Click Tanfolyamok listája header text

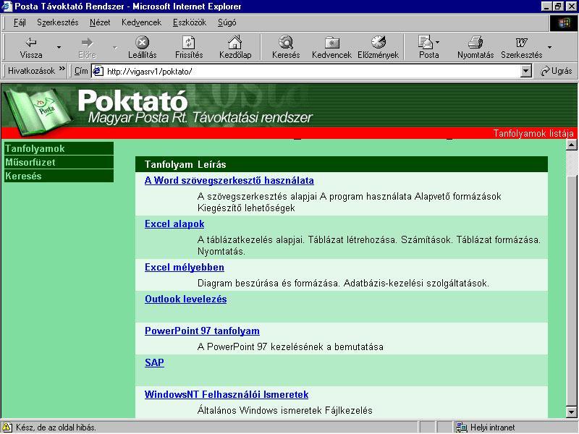(x=533, y=133)
